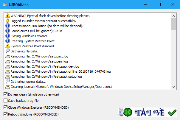Click info icon beside Process mode simulation
The width and height of the screenshot is (180, 120).
(8, 26)
